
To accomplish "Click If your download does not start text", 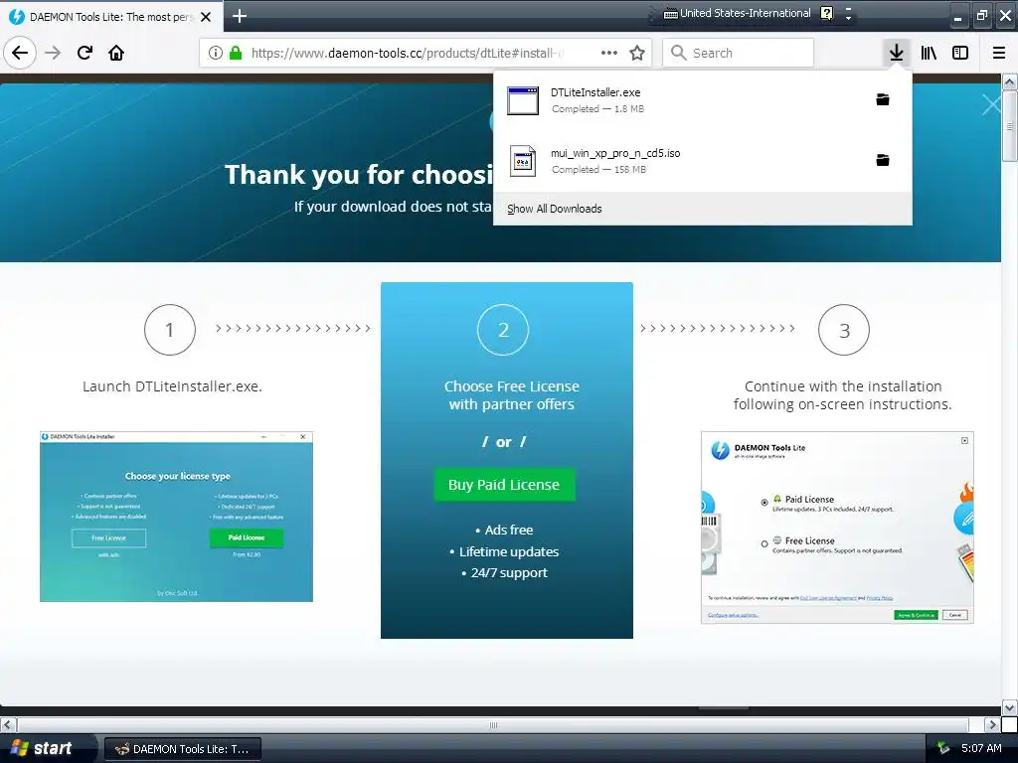I will coord(393,207).
